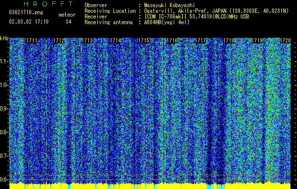Viewport: 297px width, 189px height.
Task: Click the 1714 time marker
Action: [x=115, y=41]
